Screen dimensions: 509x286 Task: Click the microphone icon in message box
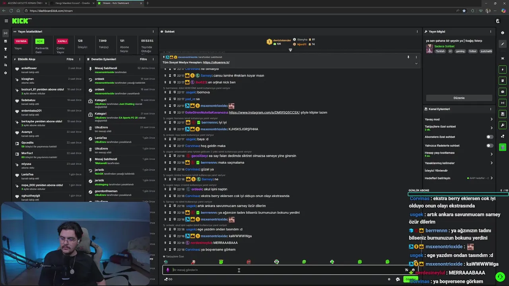tap(167, 270)
